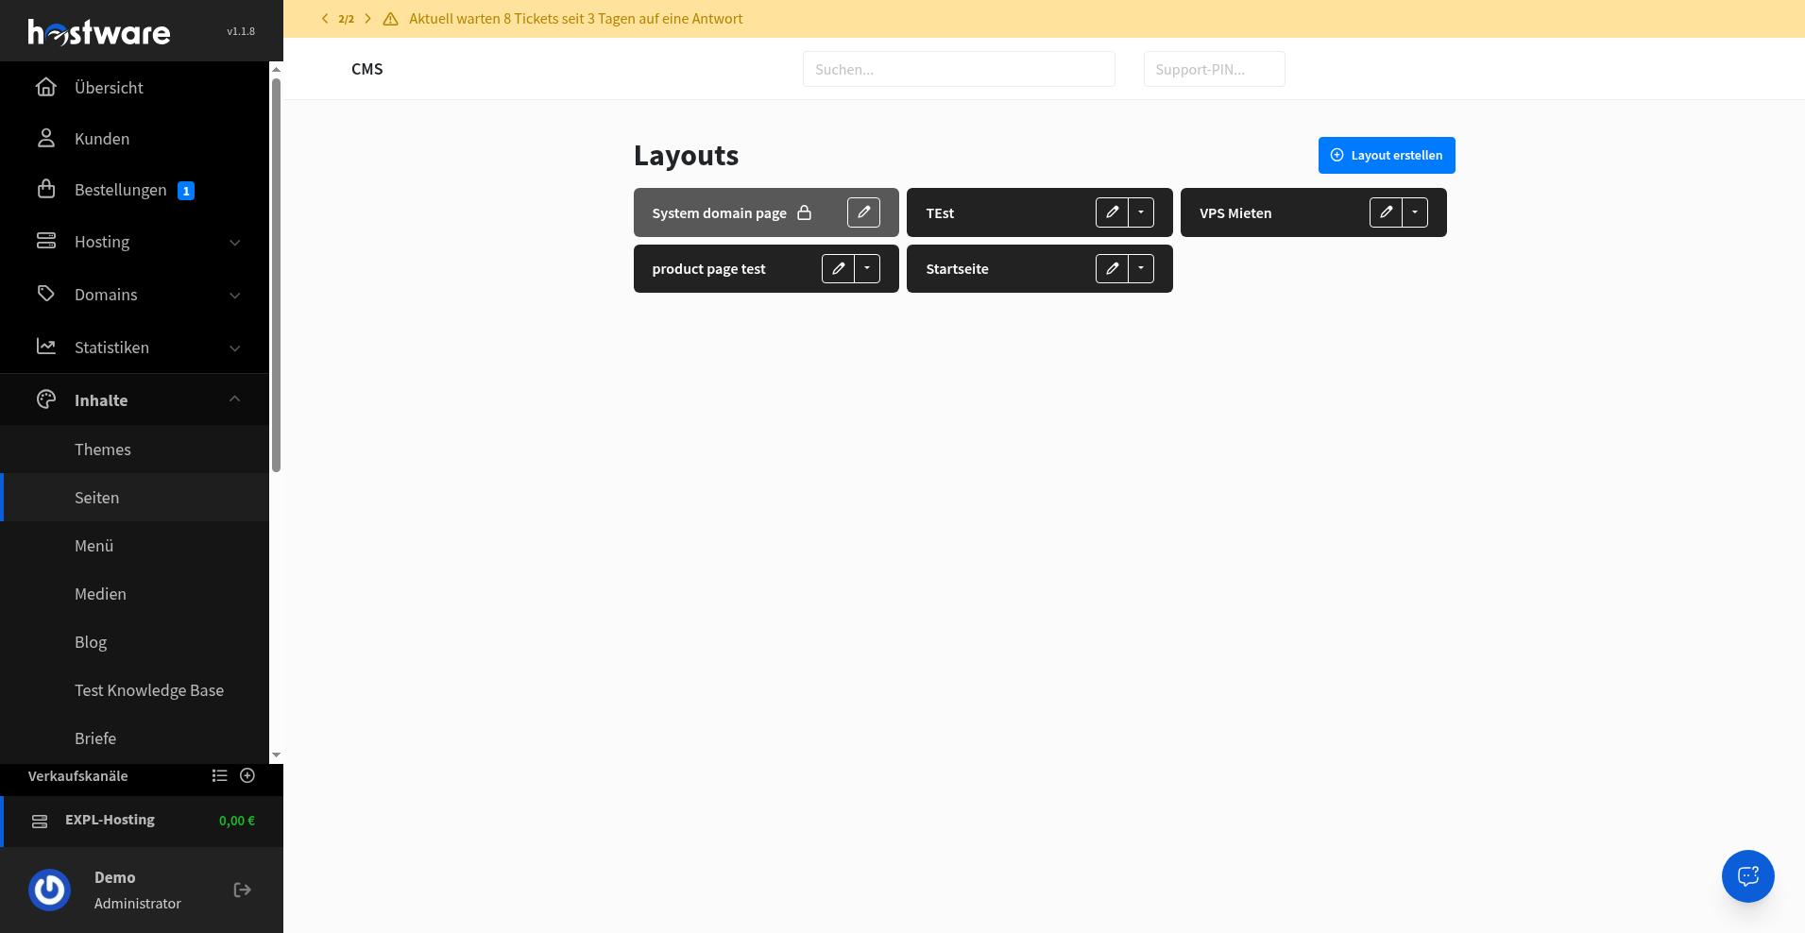Click the 0,00 € balance value
This screenshot has height=933, width=1805.
point(237,821)
